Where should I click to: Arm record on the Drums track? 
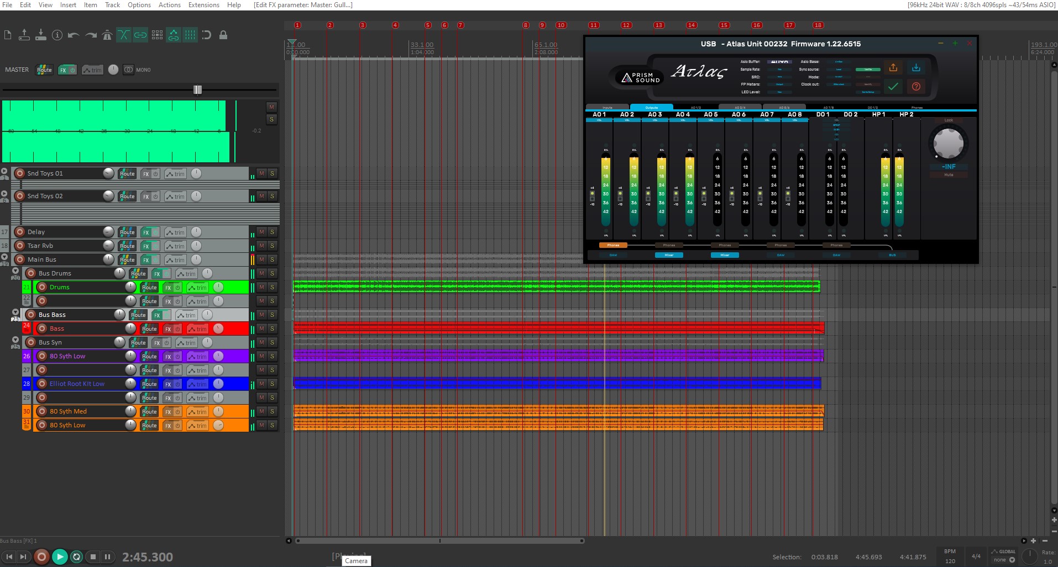click(42, 287)
